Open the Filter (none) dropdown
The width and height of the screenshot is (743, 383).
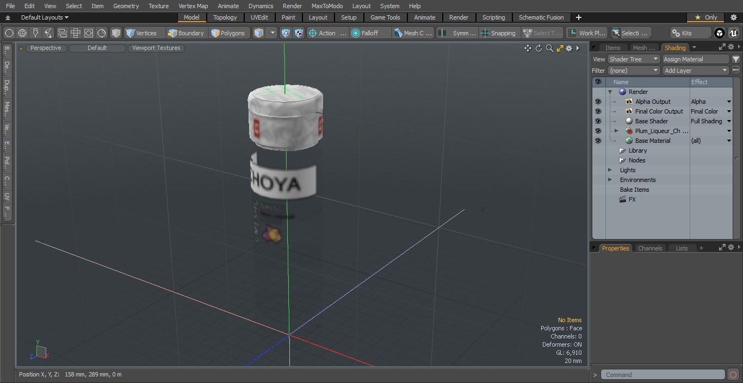click(634, 71)
